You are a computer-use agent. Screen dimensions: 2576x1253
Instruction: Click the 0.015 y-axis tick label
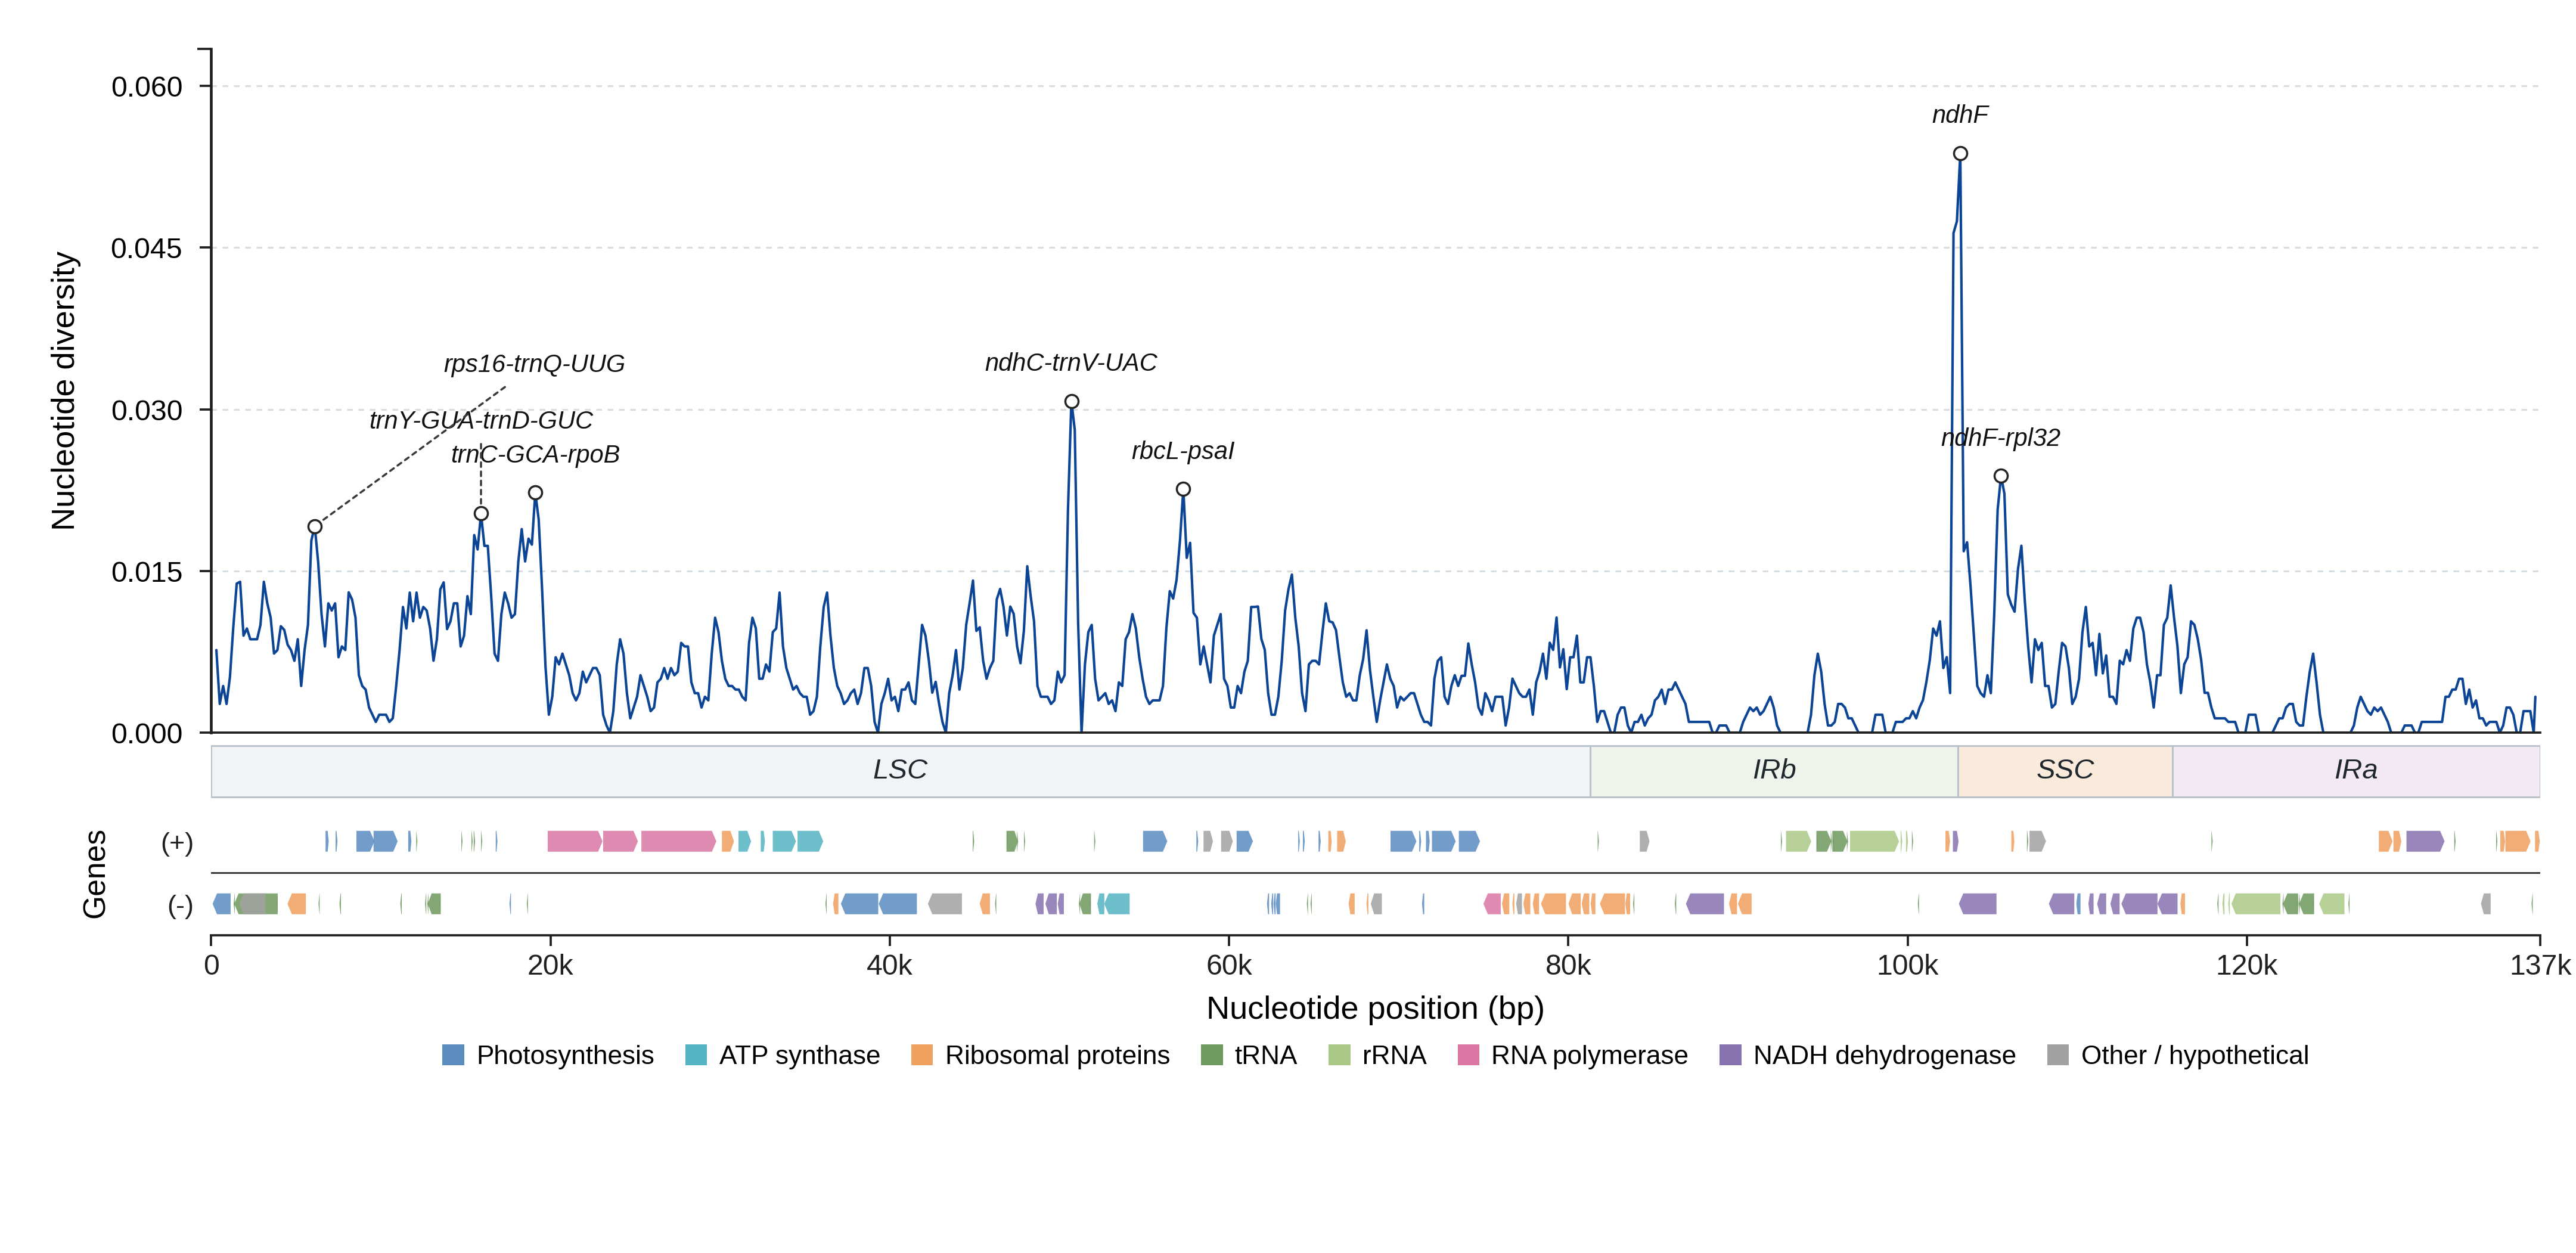pyautogui.click(x=147, y=572)
